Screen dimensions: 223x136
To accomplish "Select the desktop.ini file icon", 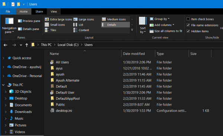I will pos(52,110).
